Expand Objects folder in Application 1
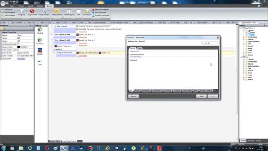 point(244,39)
